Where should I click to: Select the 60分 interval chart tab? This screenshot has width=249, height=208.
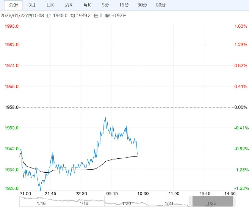(161, 5)
